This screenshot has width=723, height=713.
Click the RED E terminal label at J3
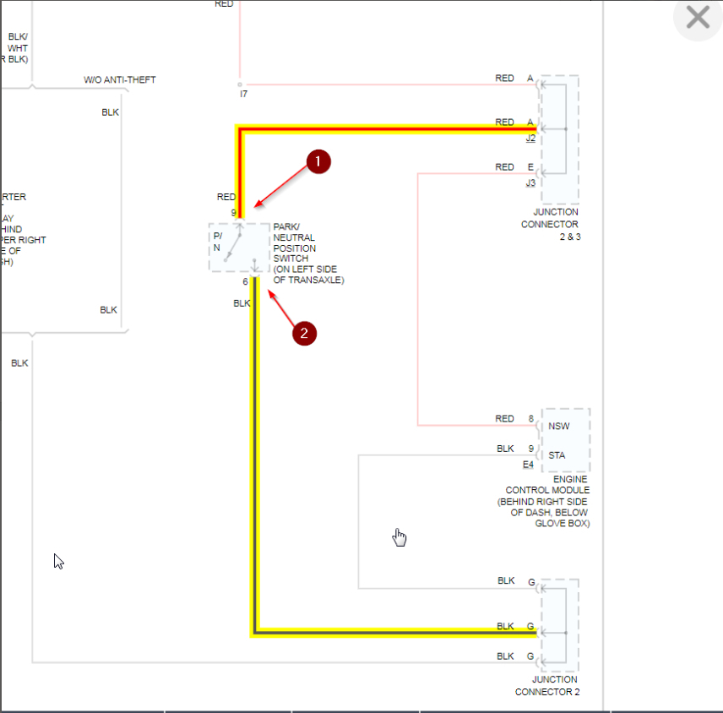(x=514, y=167)
